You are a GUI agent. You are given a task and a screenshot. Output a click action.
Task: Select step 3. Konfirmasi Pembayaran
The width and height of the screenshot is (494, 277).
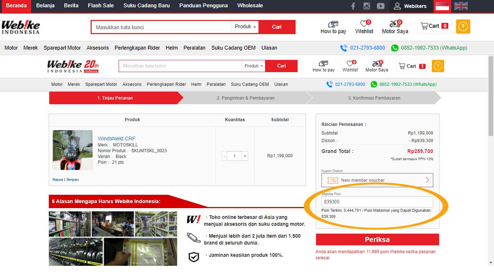374,98
